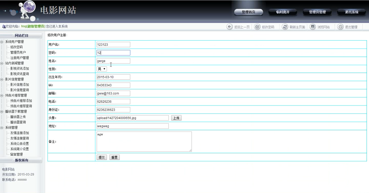Open the 管理员管理 tab
The height and width of the screenshot is (193, 369).
[317, 12]
